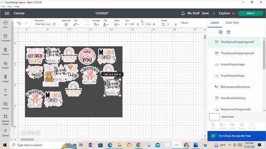Switch to the Layers tab

(x=214, y=23)
